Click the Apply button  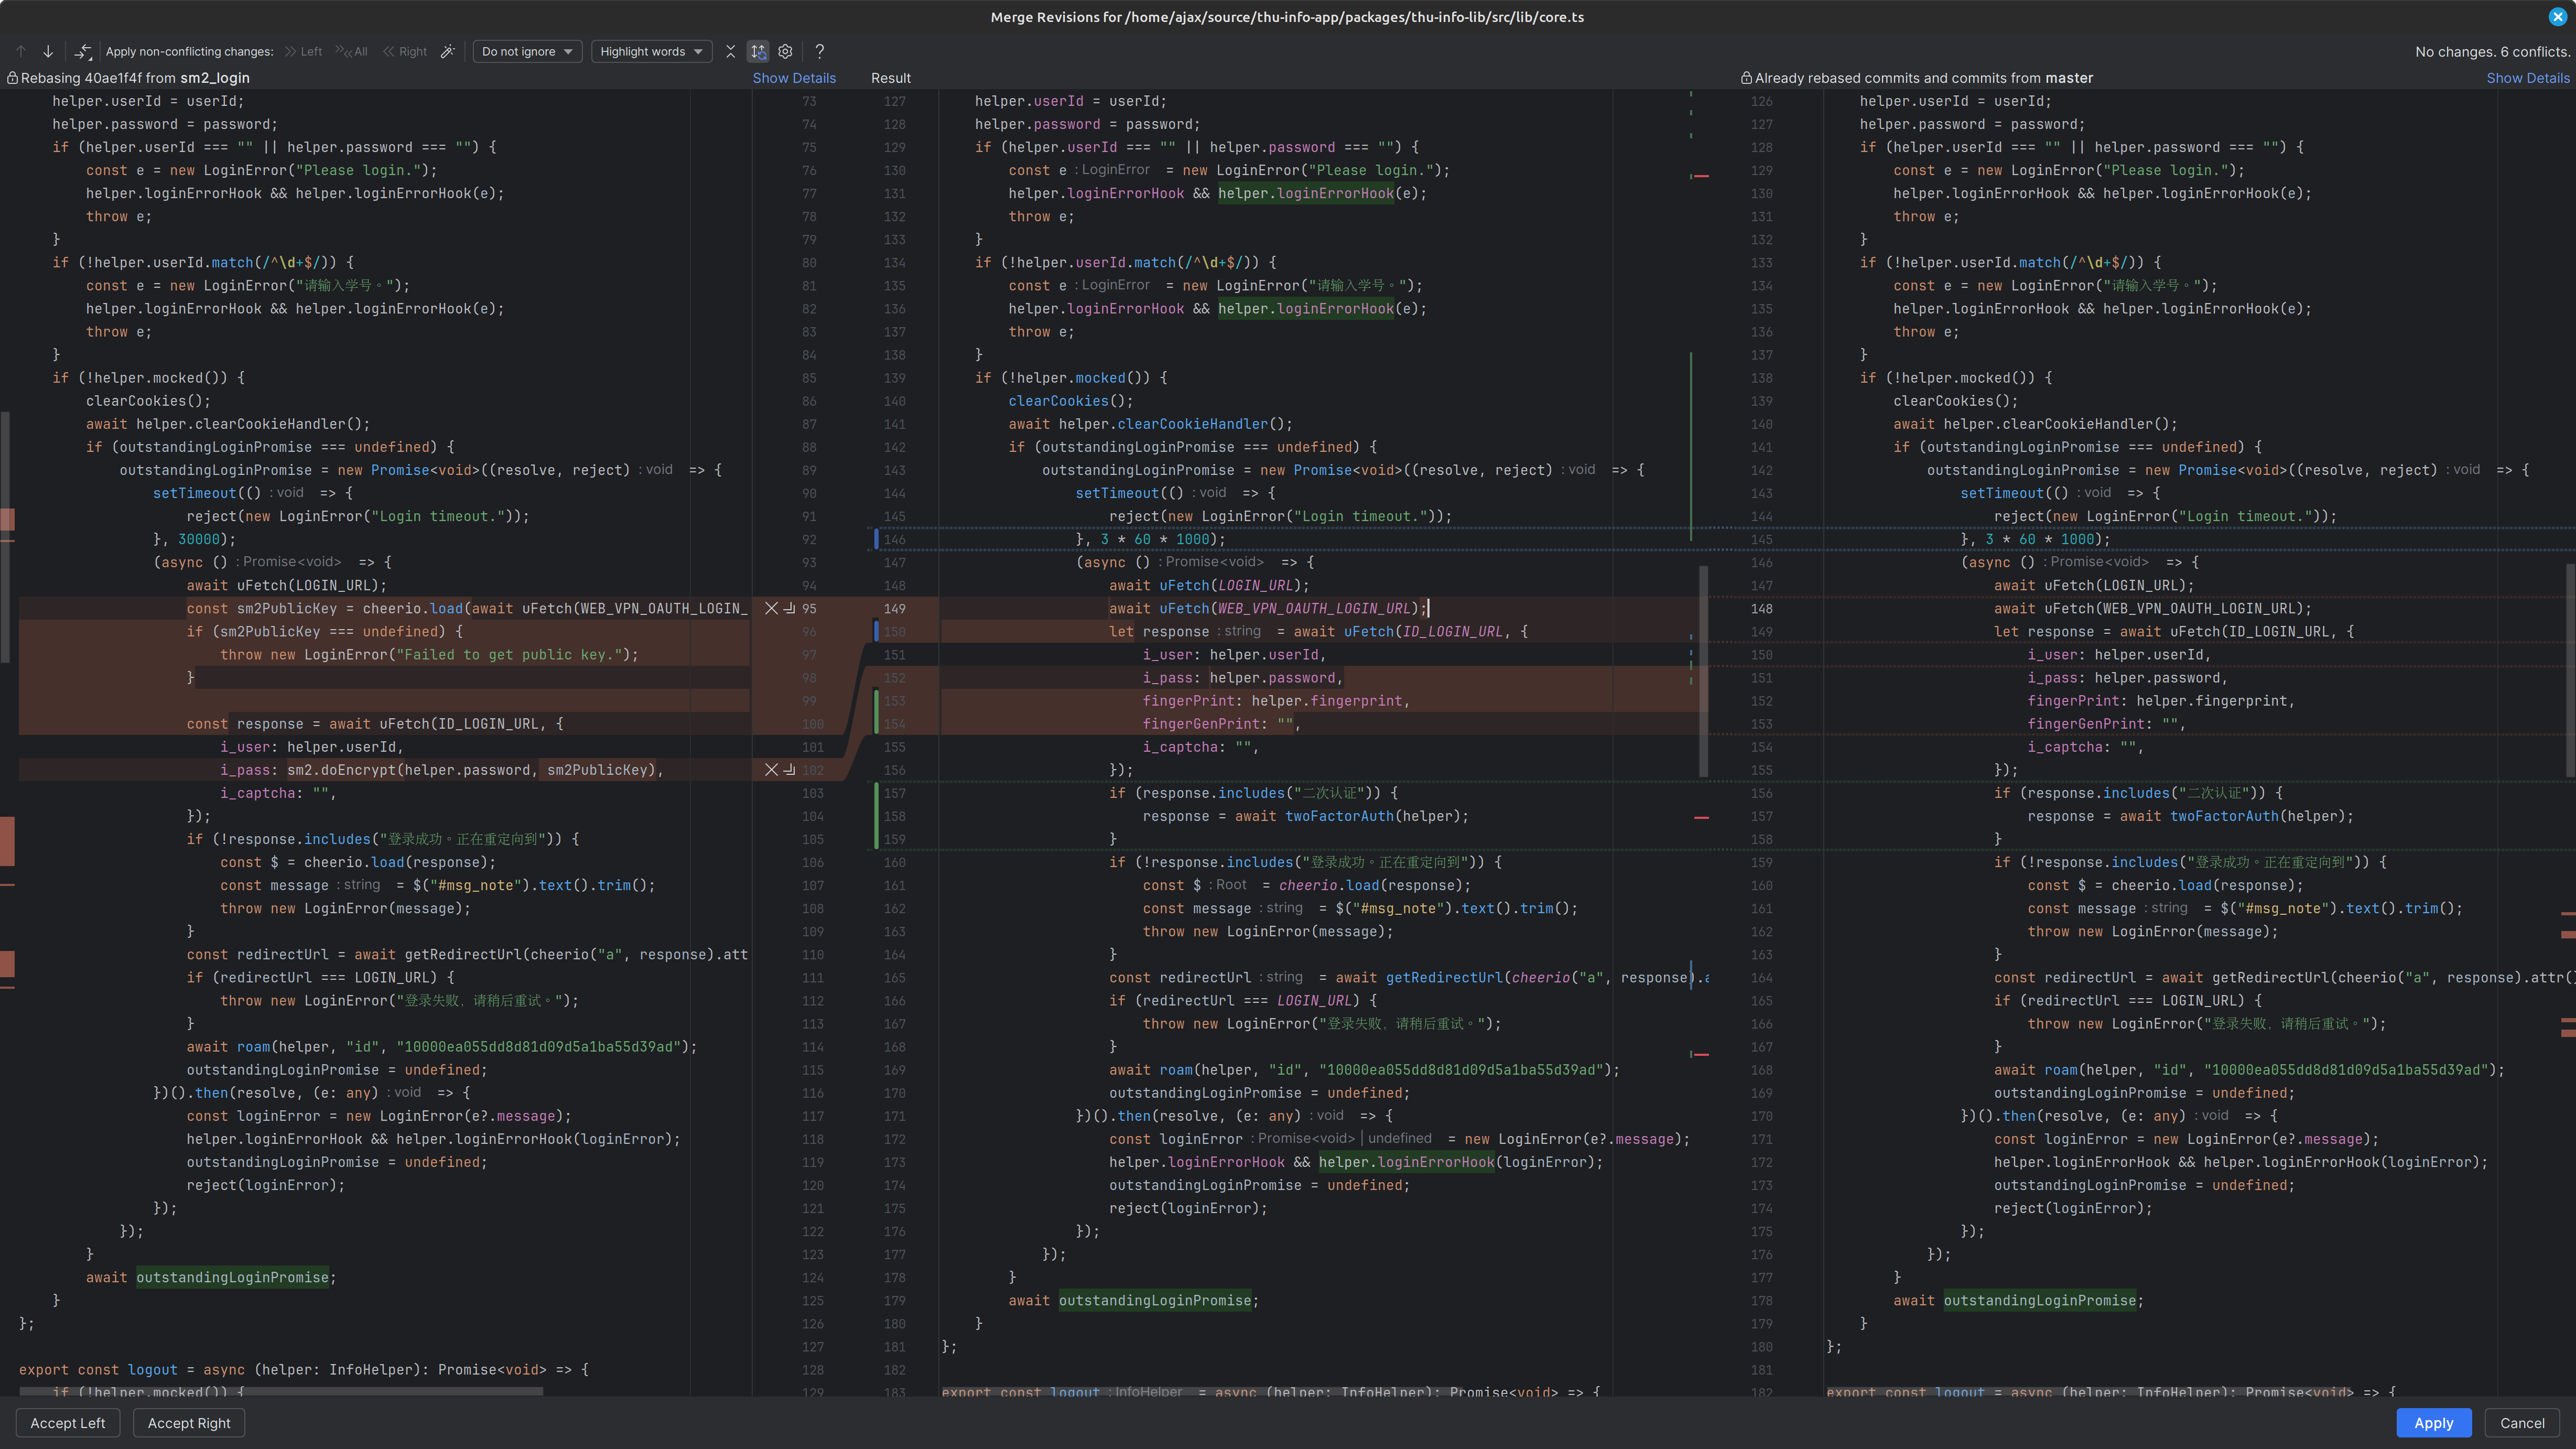point(2433,1423)
